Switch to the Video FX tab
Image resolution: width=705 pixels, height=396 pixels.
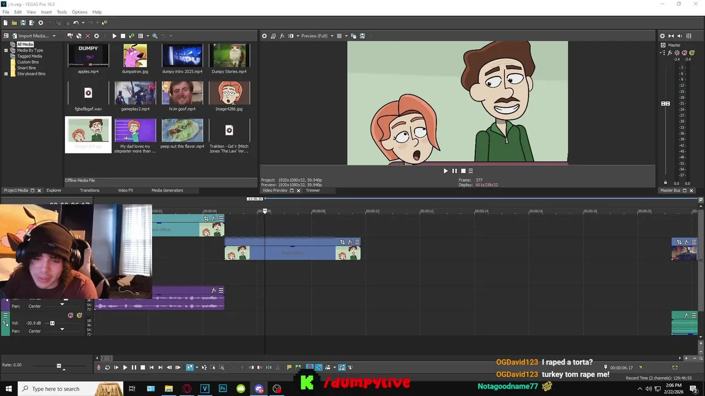tap(125, 190)
